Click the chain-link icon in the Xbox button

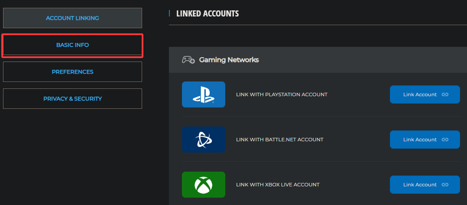(x=445, y=185)
